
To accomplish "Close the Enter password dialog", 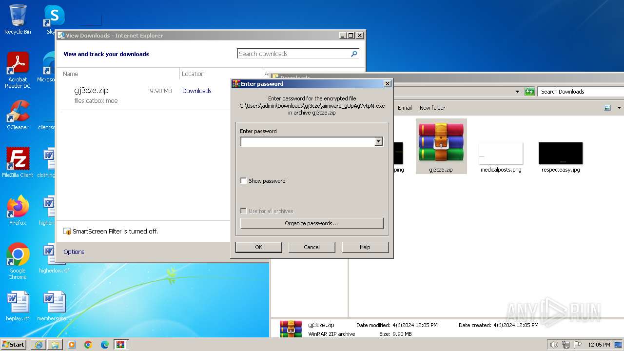I will (388, 84).
